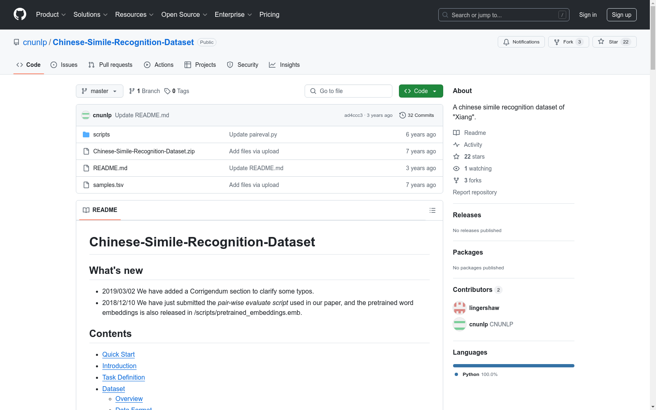Click the Readme book icon in About

click(x=456, y=133)
